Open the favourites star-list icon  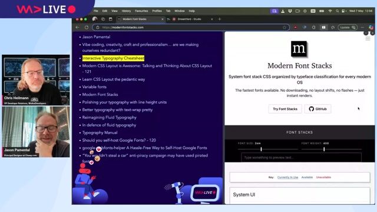point(333,28)
